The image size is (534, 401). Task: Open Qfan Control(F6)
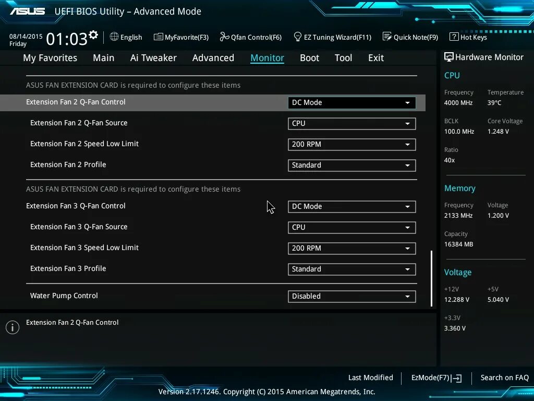point(251,37)
